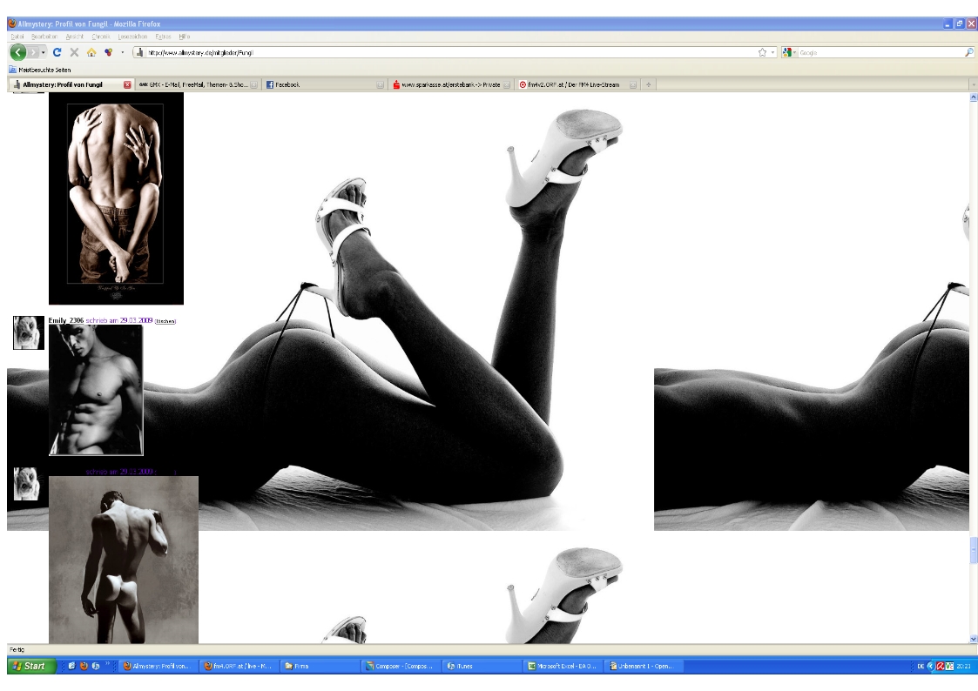Viewport: 978px width, 691px height.
Task: Open the first quick launch icon
Action: (x=71, y=666)
